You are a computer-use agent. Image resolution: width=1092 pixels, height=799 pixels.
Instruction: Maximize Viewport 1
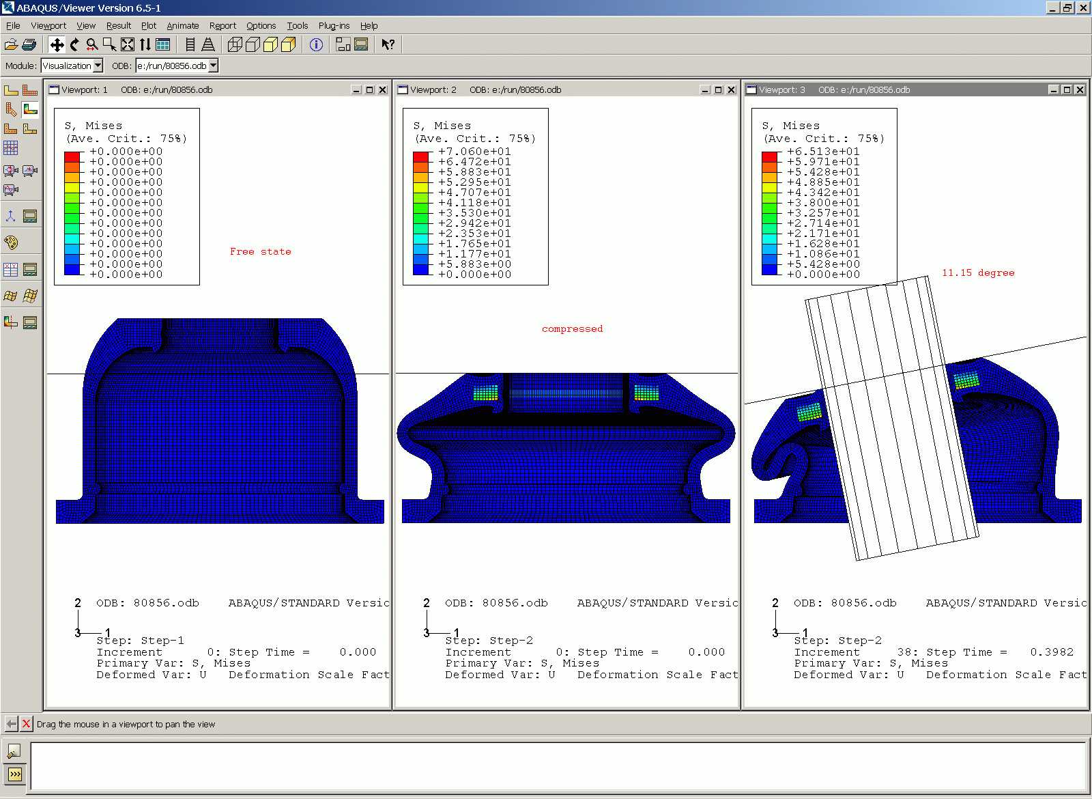coord(369,90)
